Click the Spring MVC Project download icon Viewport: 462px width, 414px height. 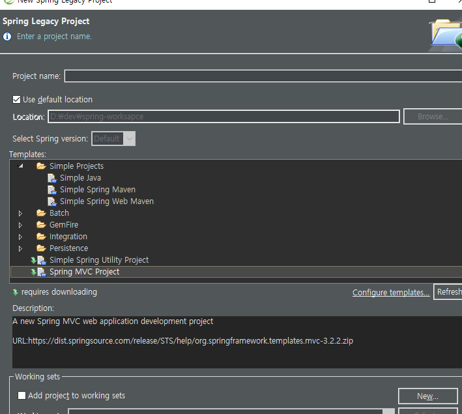pos(34,272)
